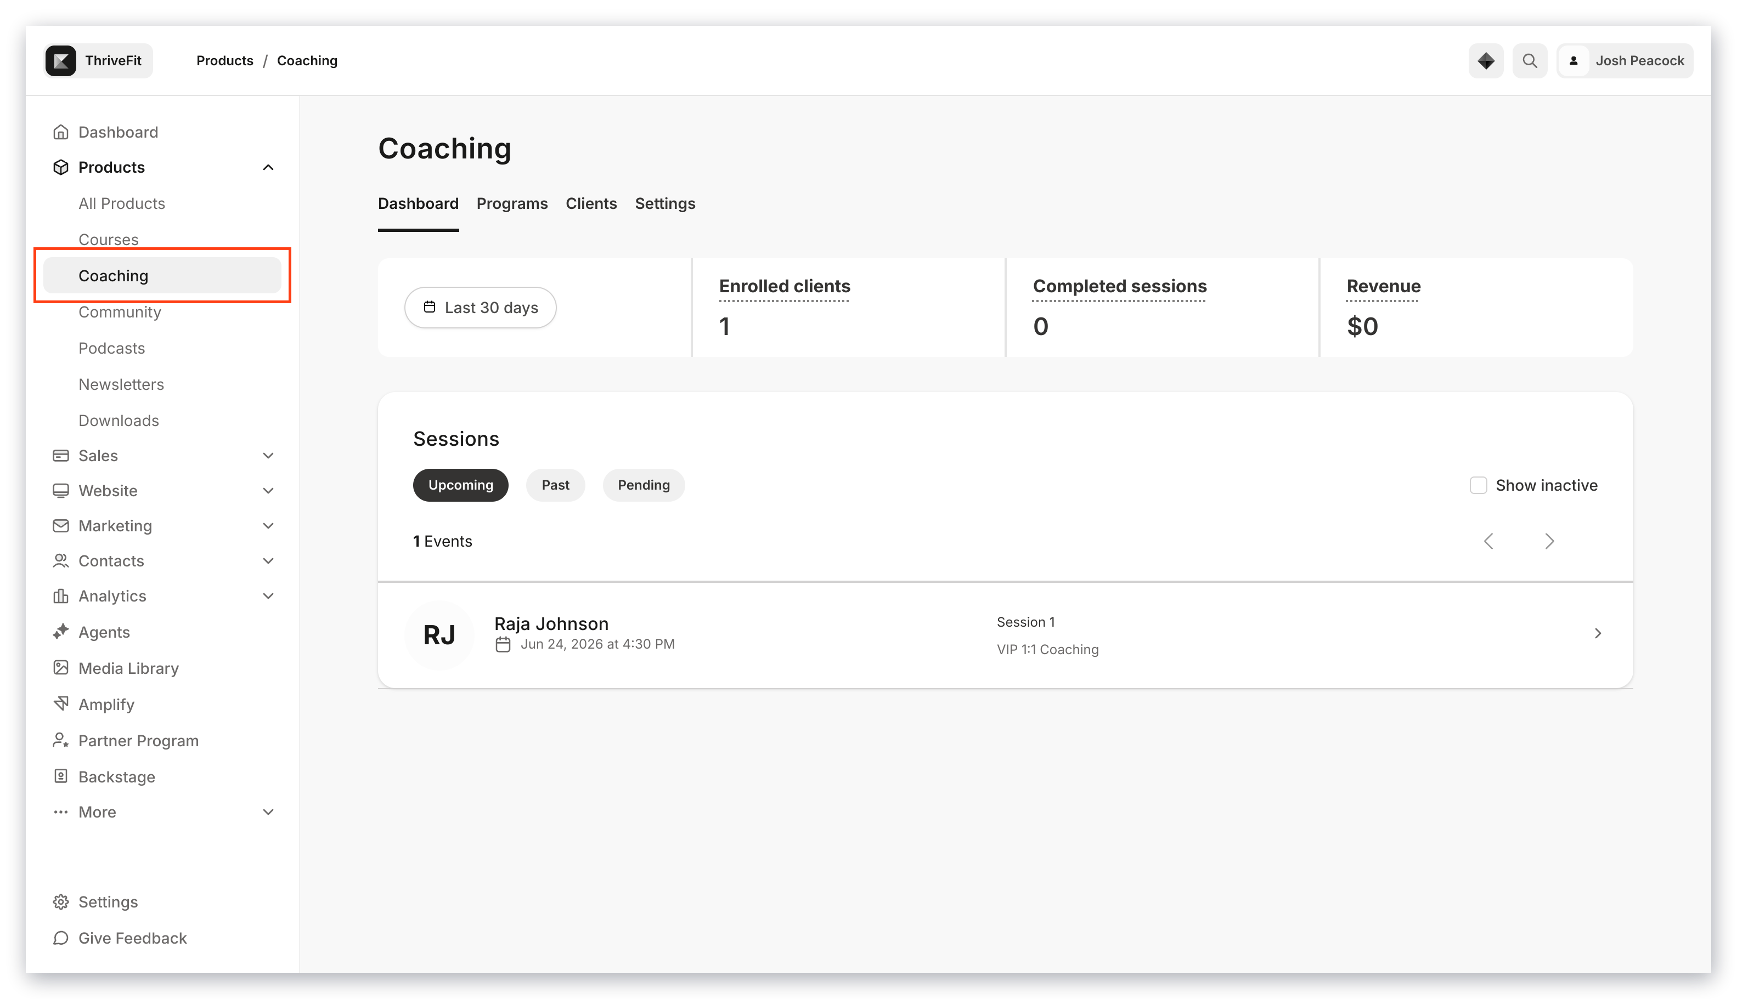The height and width of the screenshot is (999, 1737).
Task: Click the More ellipsis icon
Action: (61, 811)
